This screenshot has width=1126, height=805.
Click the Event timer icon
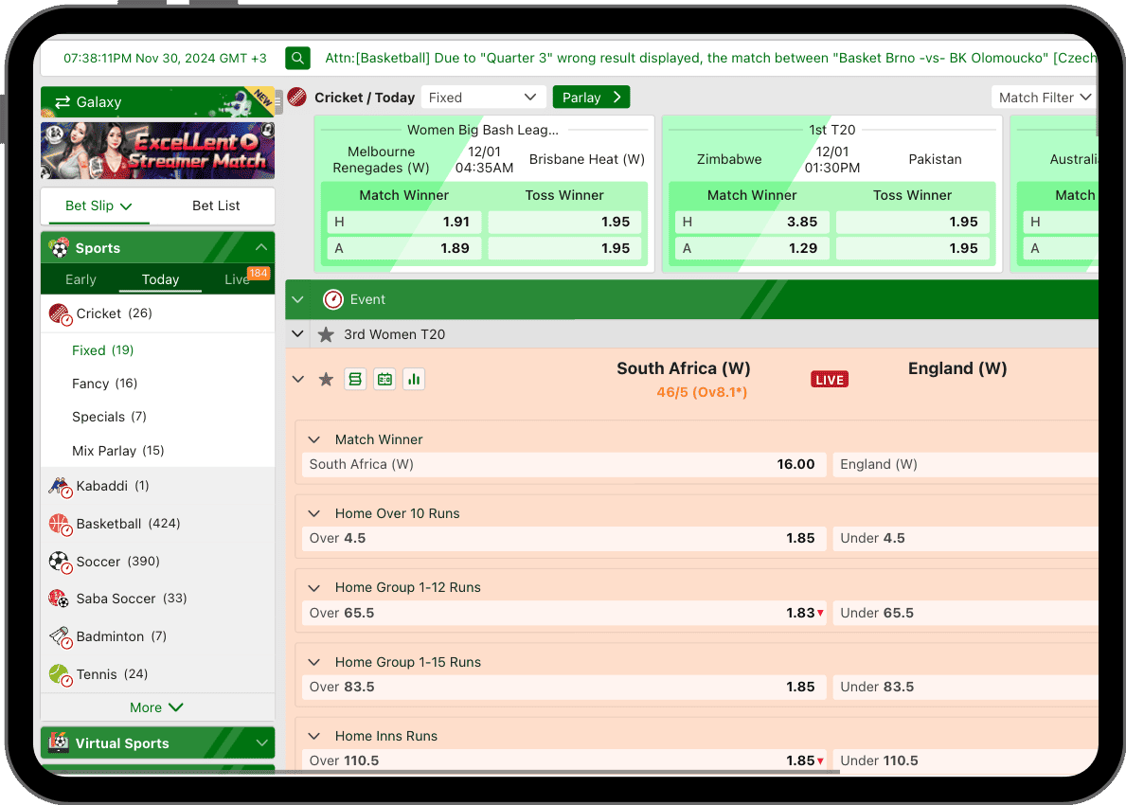(x=333, y=299)
